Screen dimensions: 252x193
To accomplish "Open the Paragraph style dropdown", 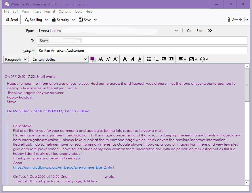I will 16,59.
